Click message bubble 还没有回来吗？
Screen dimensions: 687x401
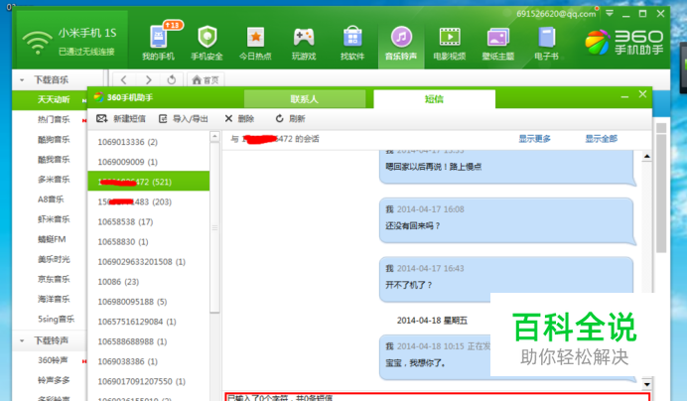[507, 220]
